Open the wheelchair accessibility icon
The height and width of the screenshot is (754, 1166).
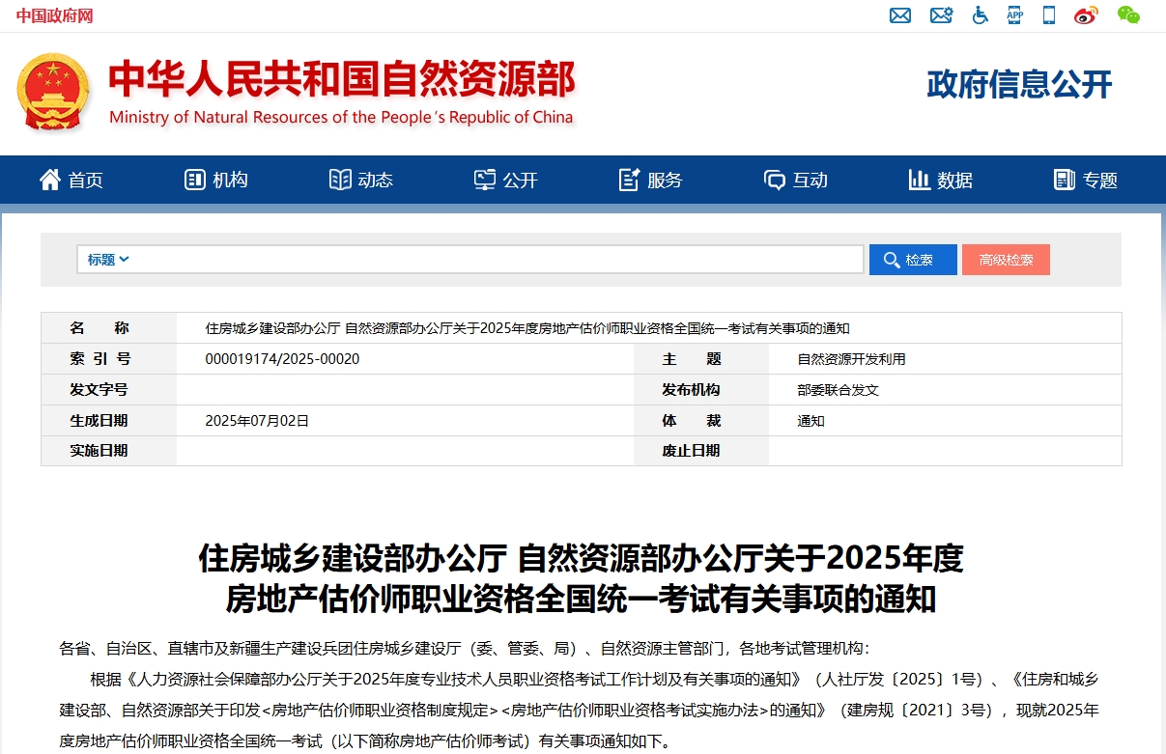point(980,15)
